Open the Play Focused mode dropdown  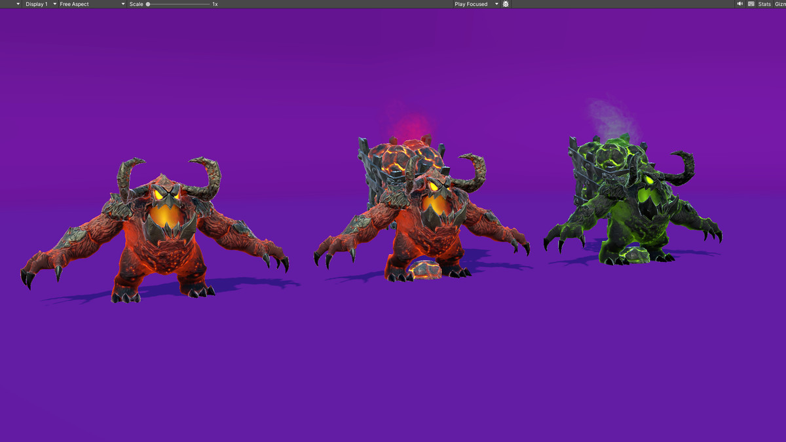(x=496, y=4)
